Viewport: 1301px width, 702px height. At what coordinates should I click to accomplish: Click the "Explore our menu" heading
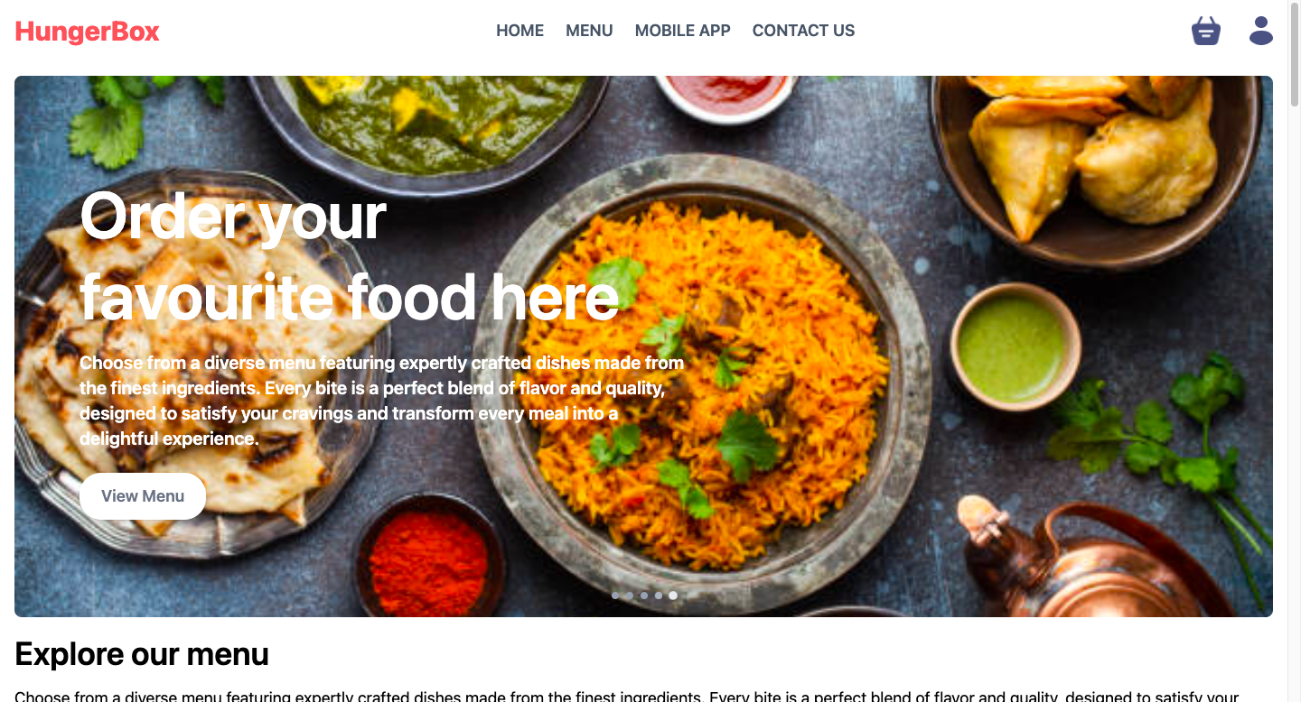142,654
